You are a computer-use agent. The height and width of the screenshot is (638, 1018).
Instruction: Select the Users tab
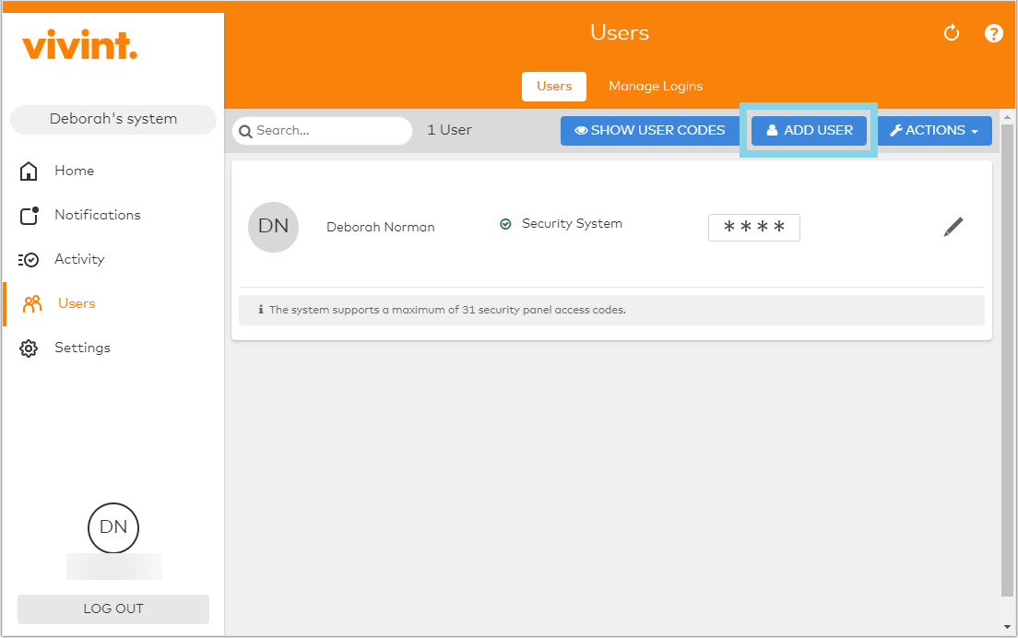pyautogui.click(x=554, y=86)
